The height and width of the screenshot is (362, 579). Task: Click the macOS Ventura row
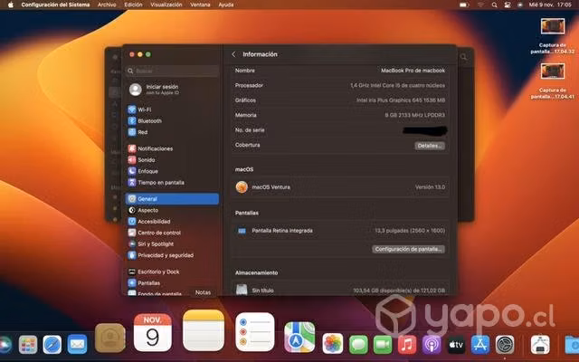coord(340,187)
